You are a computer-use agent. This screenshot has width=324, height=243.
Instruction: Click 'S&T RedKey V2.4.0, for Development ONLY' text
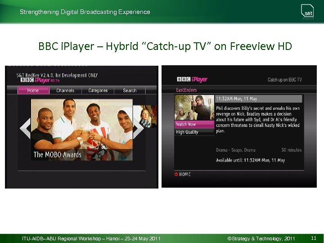(57, 75)
